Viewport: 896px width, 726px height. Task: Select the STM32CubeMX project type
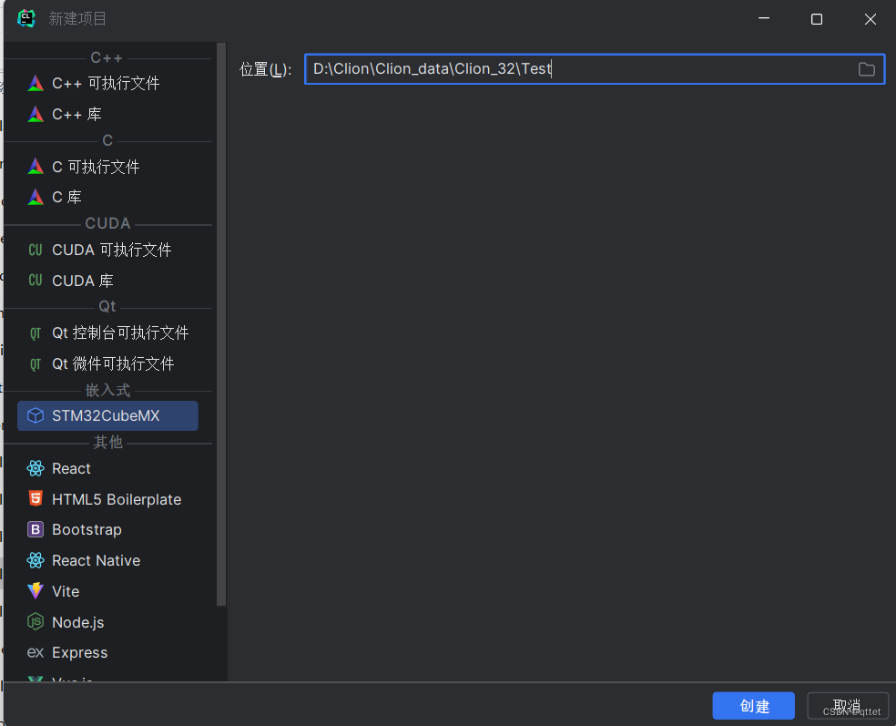pyautogui.click(x=108, y=415)
